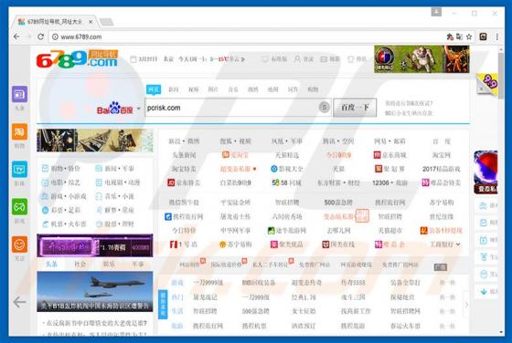512x343 pixels.
Task: Open the blue TV sidebar icon
Action: (19, 170)
